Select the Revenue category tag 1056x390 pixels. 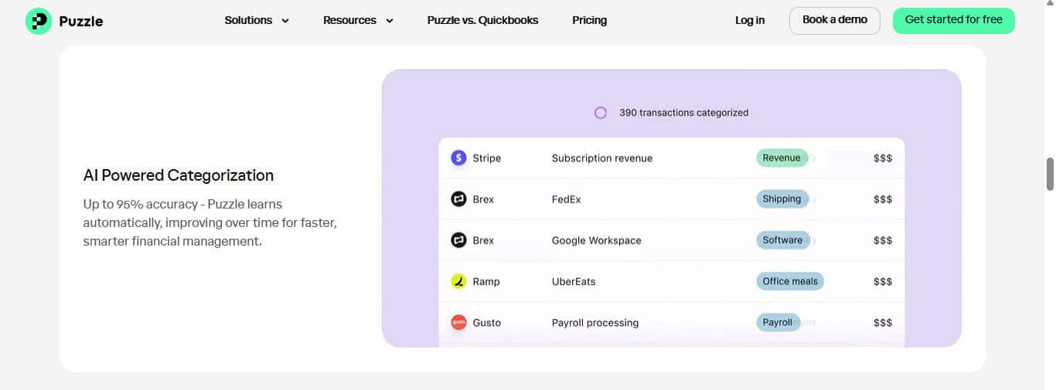(x=782, y=158)
